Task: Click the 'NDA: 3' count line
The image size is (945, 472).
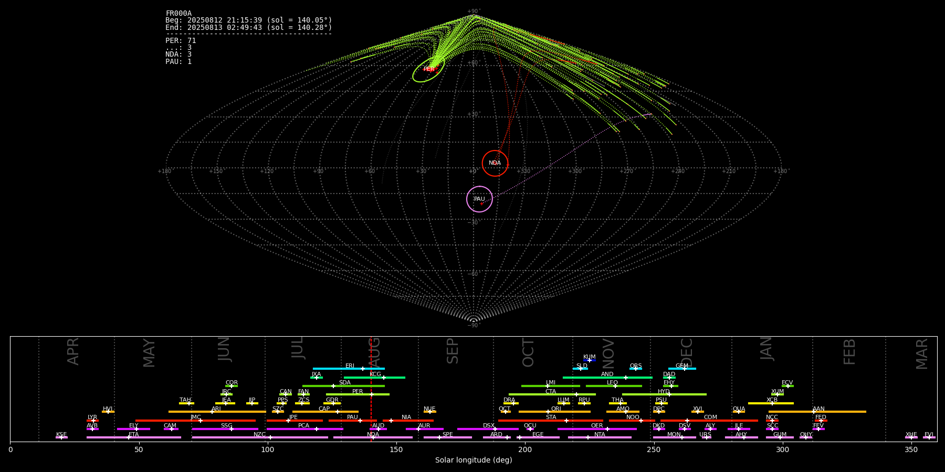Action: (x=178, y=55)
